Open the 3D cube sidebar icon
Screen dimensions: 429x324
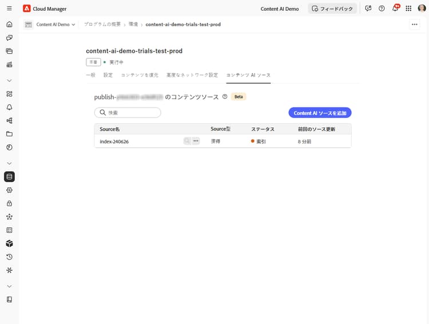pyautogui.click(x=9, y=244)
